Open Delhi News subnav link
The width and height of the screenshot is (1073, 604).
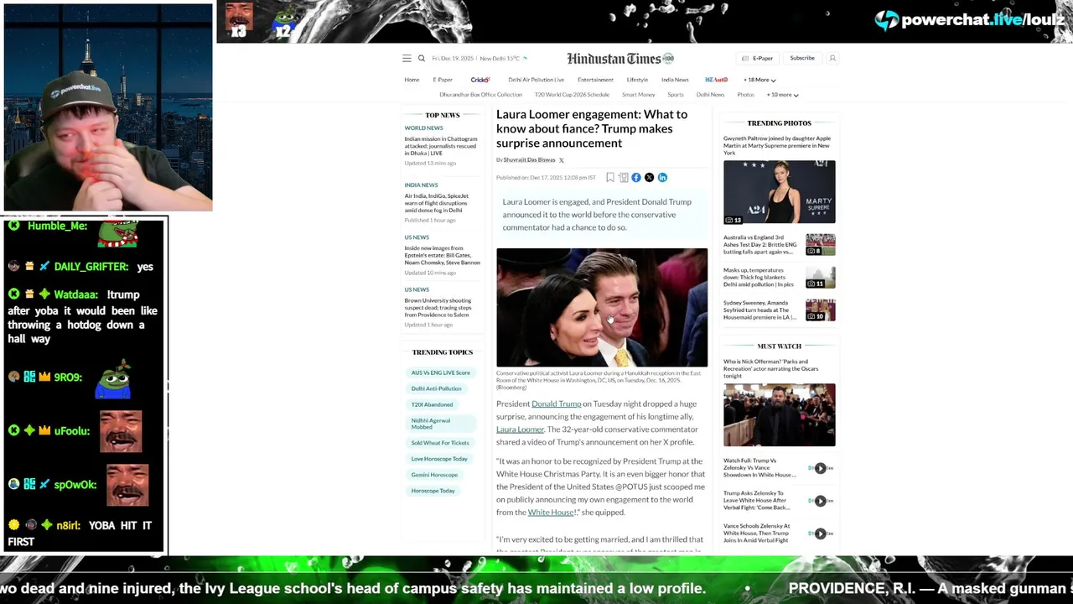[710, 95]
